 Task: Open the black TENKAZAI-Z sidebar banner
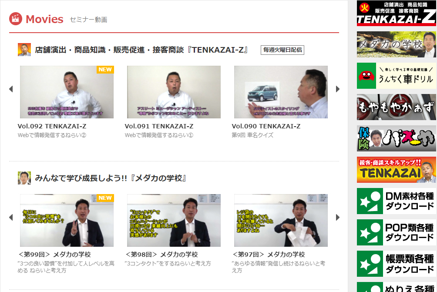click(397, 13)
